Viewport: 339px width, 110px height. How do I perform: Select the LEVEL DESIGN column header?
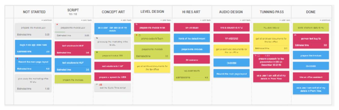pyautogui.click(x=153, y=11)
